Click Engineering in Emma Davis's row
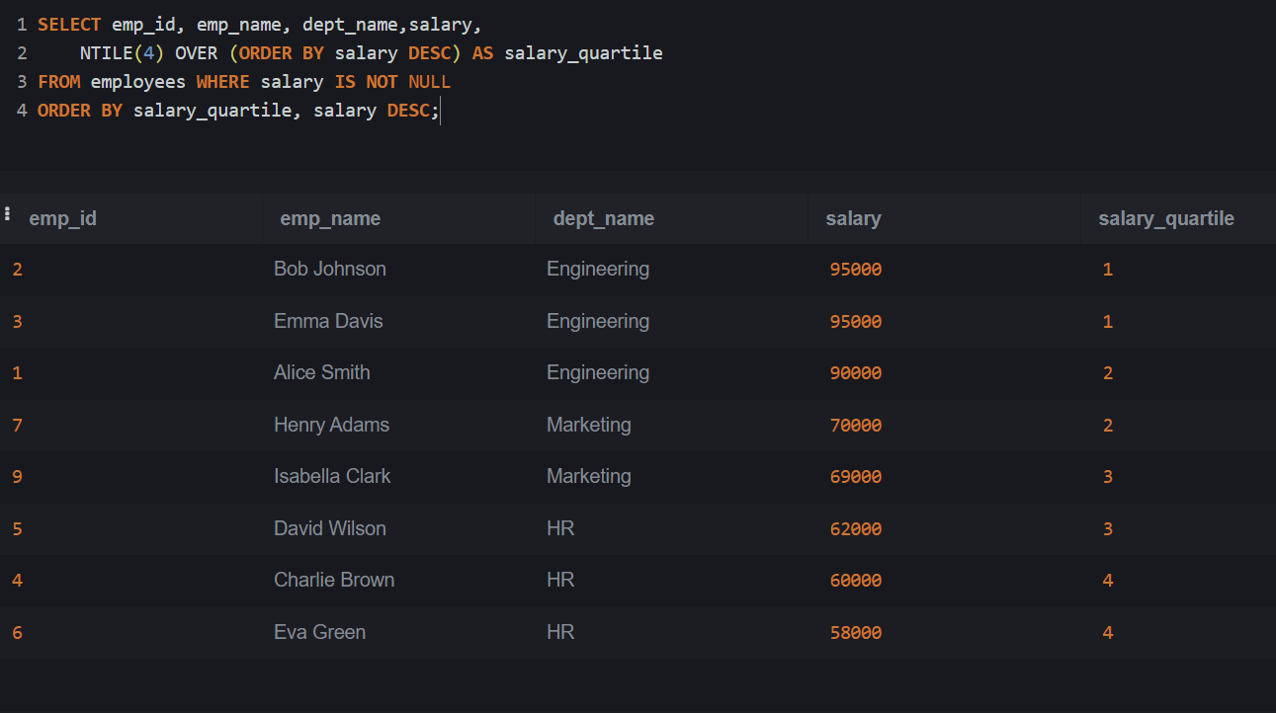The width and height of the screenshot is (1276, 713). [598, 321]
